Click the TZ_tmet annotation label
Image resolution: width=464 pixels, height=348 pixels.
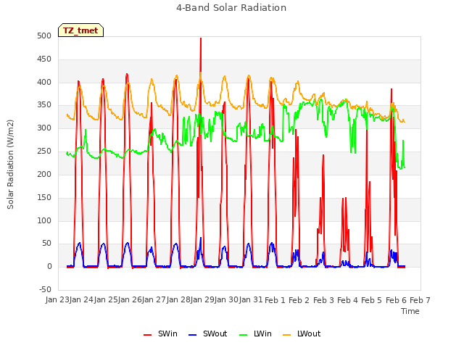pyautogui.click(x=80, y=30)
